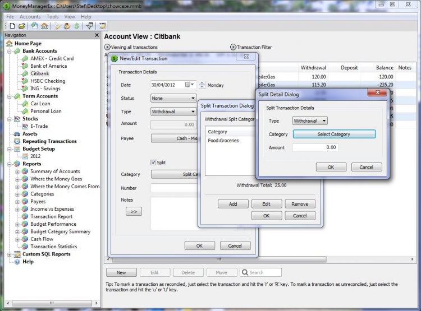Click Remove in Split Transaction Dialog
Image resolution: width=421 pixels, height=311 pixels.
pos(300,204)
